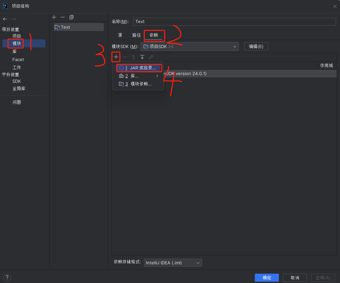Add a new module using the plus icon
This screenshot has height=283, width=340.
[x=54, y=17]
